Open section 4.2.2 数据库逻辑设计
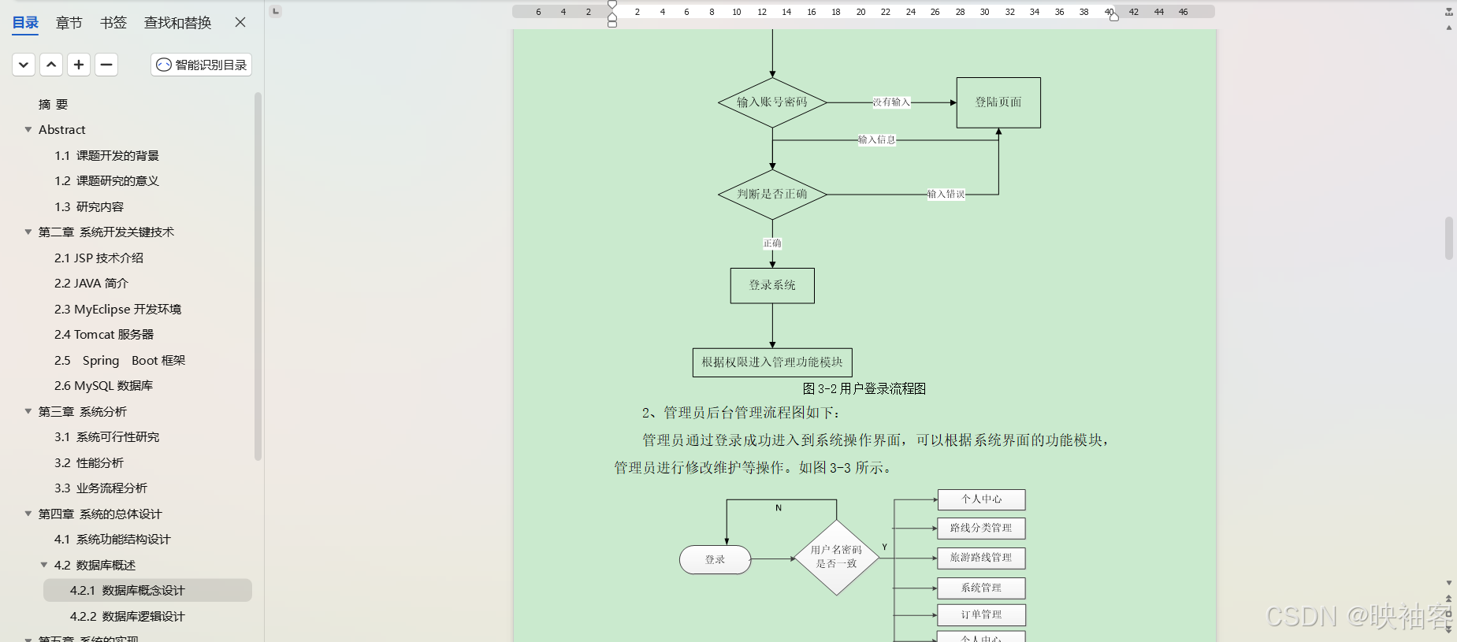1457x642 pixels. click(127, 616)
